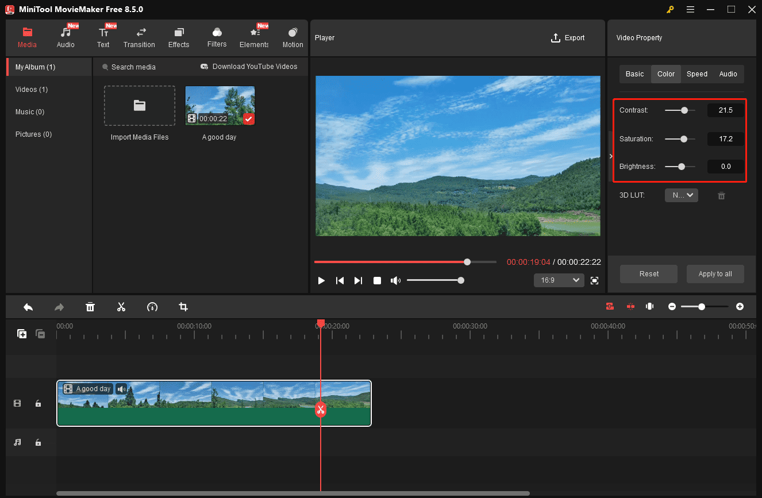This screenshot has width=762, height=498.
Task: Mute the A good day clip audio
Action: (121, 389)
